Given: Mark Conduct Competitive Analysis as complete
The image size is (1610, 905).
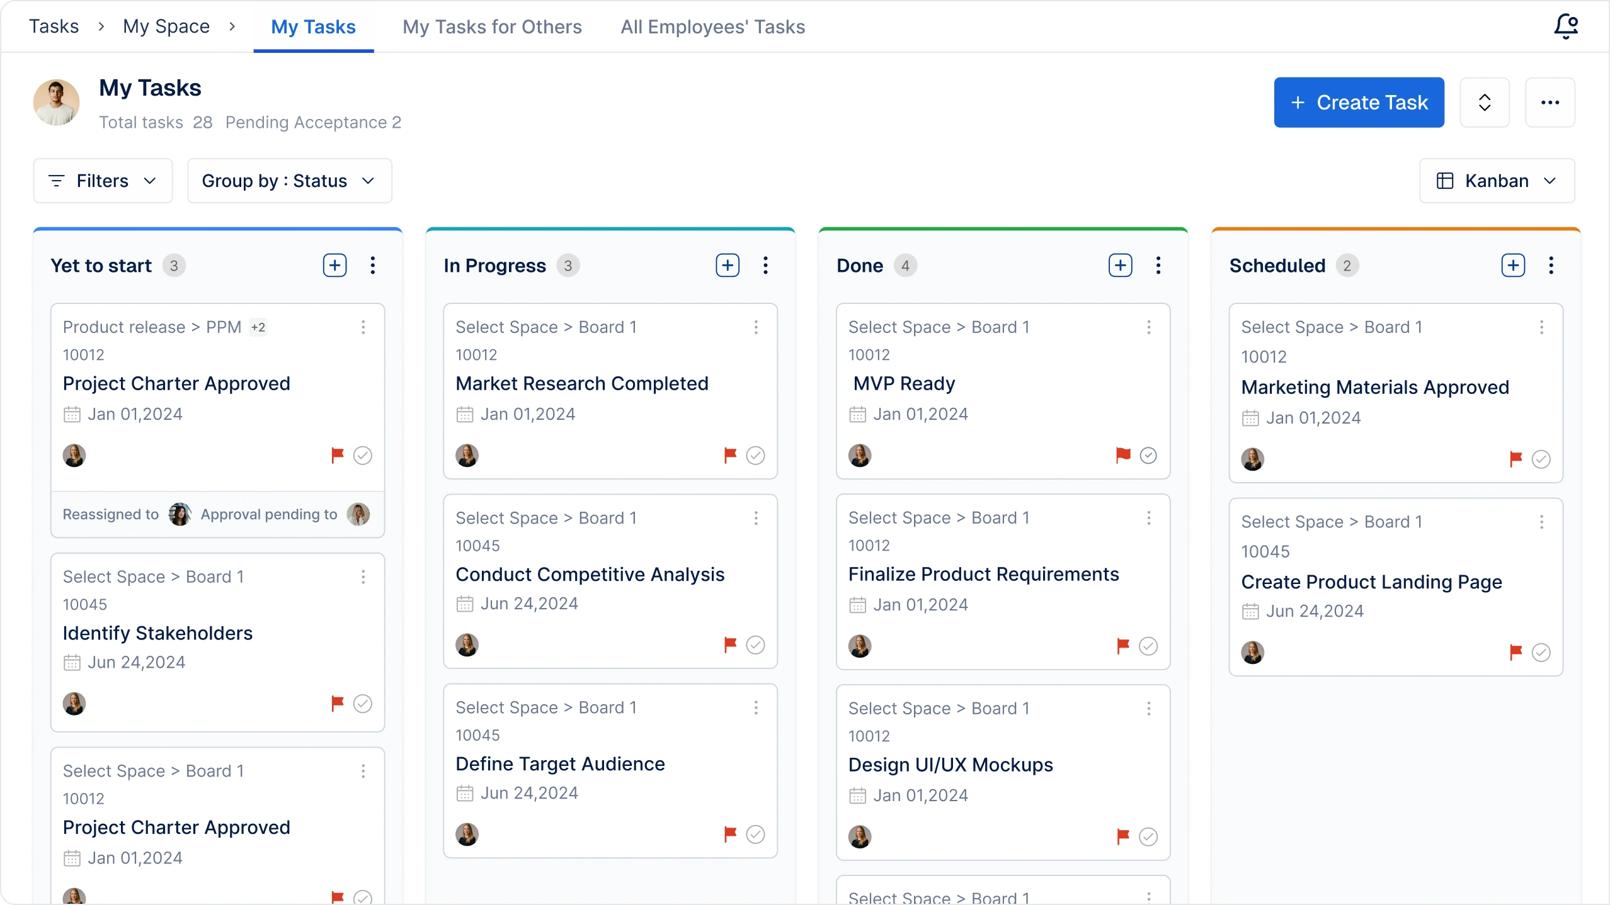Looking at the screenshot, I should click(x=755, y=644).
